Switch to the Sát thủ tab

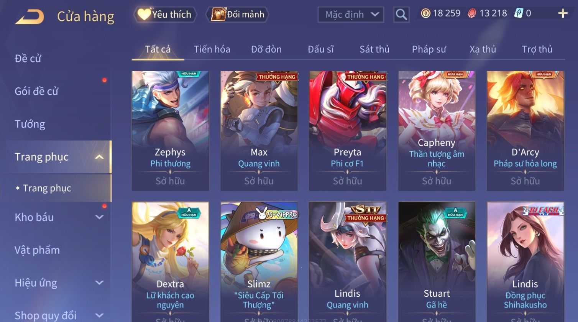374,49
